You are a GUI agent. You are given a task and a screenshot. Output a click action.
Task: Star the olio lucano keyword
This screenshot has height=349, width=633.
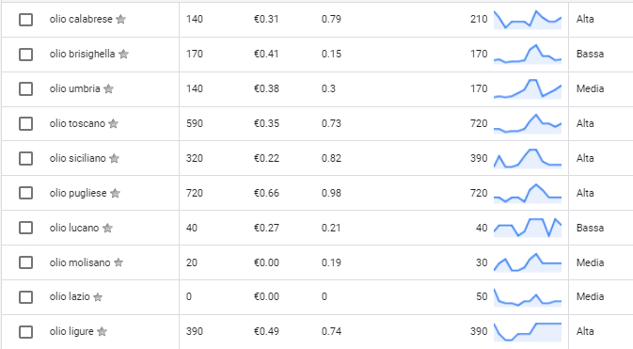[107, 228]
